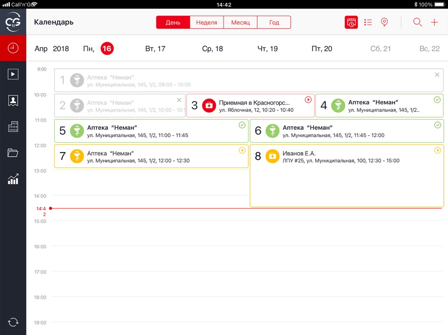Viewport: 448px width, 335px height.
Task: Tap the yellow medical kit icon of visit 8
Action: click(x=272, y=156)
